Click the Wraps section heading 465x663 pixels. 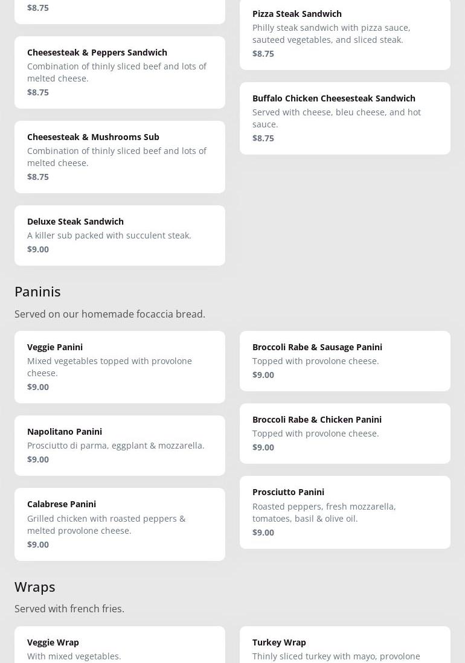point(35,587)
